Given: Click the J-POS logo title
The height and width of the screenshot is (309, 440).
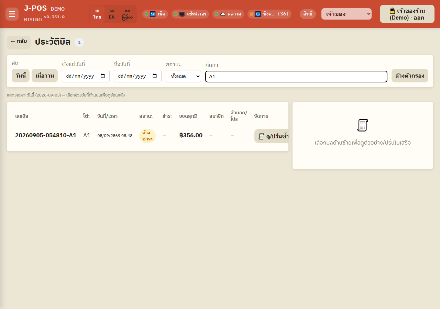Looking at the screenshot, I should 35,9.
